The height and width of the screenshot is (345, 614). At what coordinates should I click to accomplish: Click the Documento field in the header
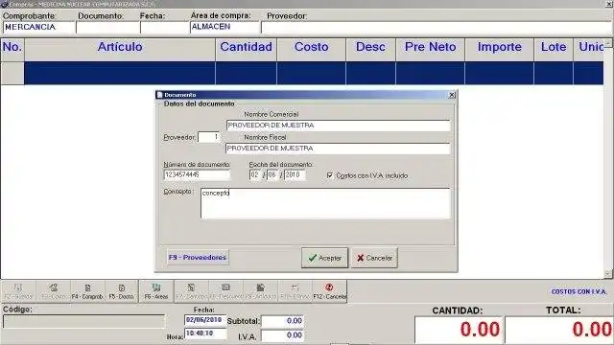click(107, 28)
